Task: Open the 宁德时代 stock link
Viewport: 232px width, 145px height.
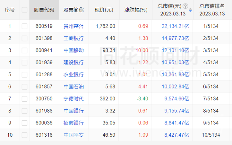Action: click(73, 99)
